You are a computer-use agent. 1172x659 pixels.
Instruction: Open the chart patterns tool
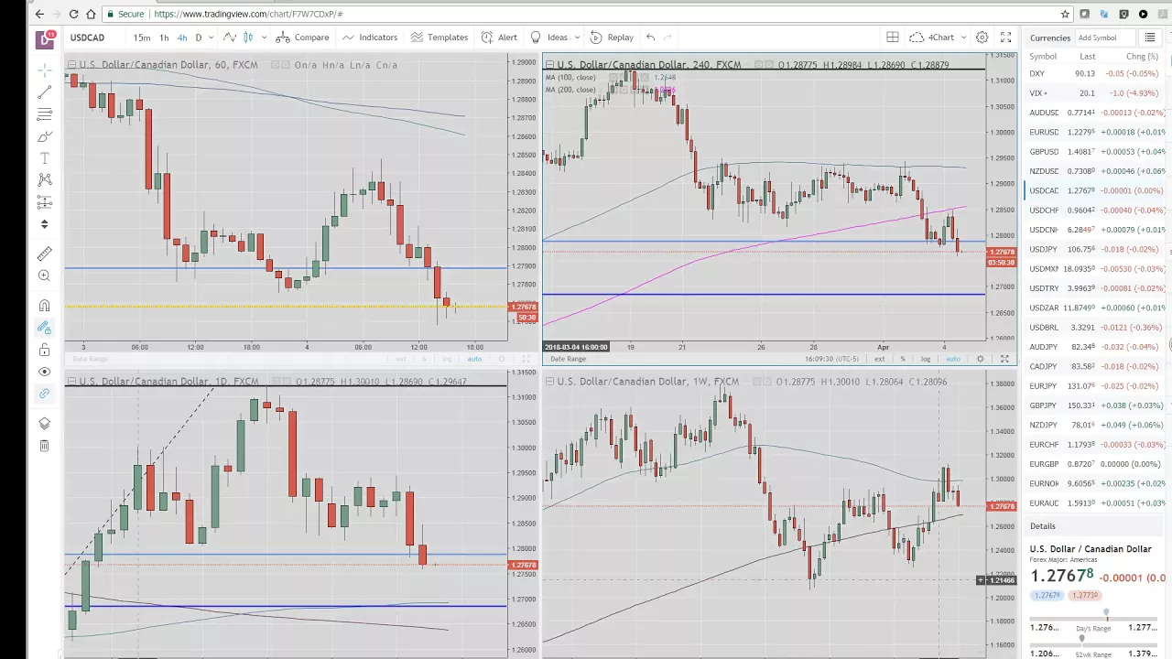point(44,180)
